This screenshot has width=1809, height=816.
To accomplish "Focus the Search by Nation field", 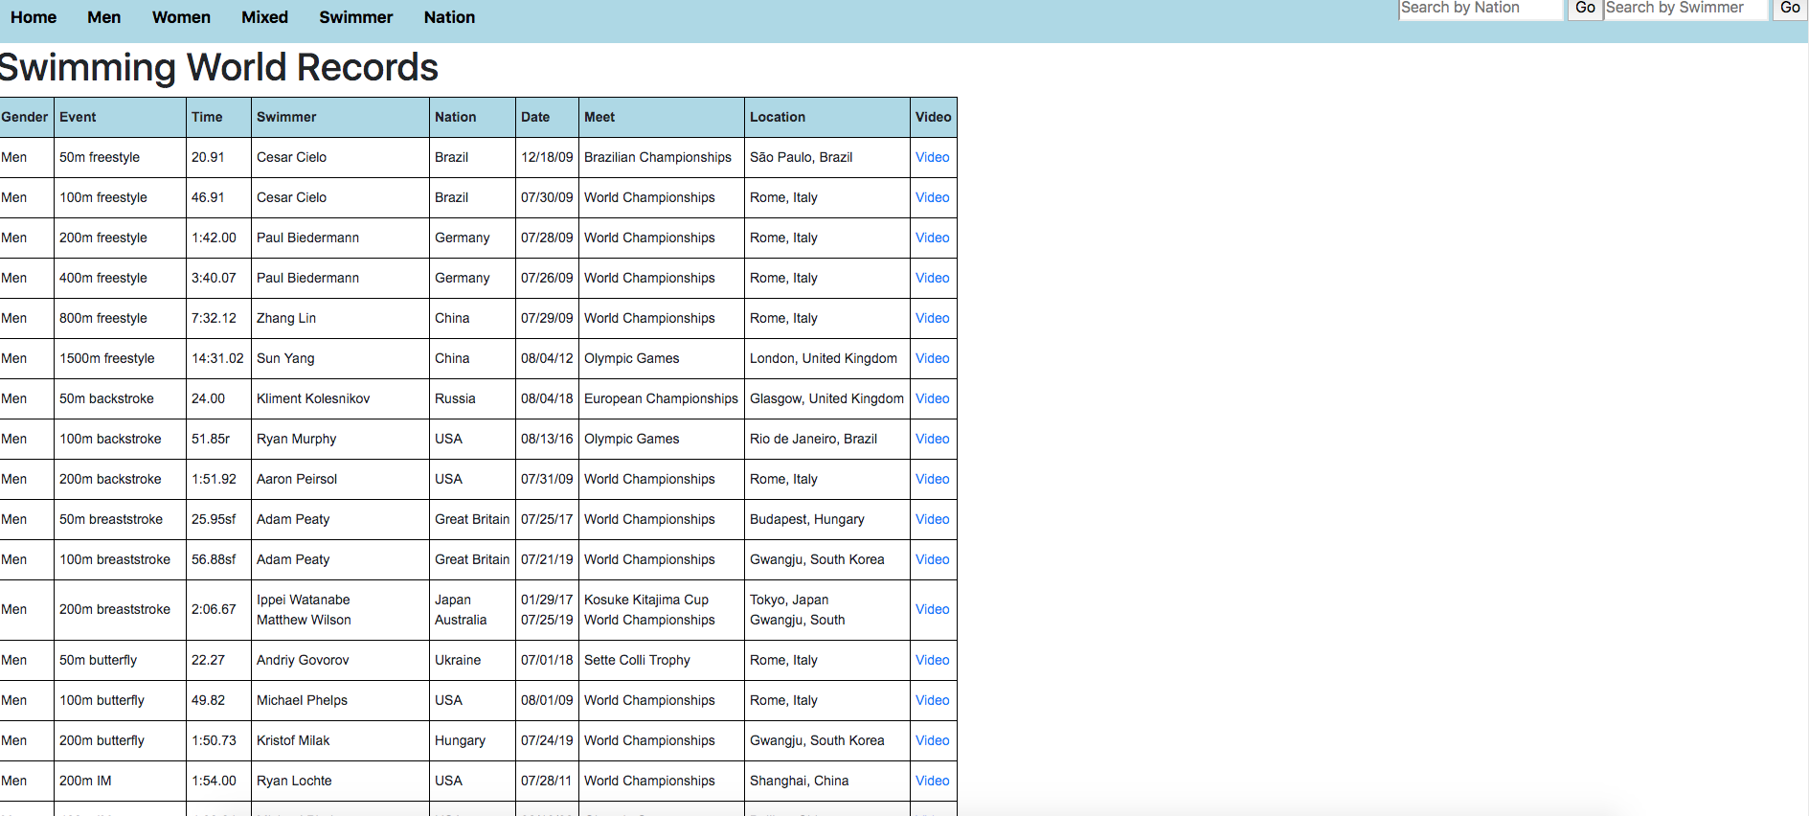I will tap(1481, 9).
